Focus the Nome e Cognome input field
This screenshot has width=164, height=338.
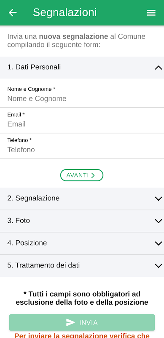82,99
